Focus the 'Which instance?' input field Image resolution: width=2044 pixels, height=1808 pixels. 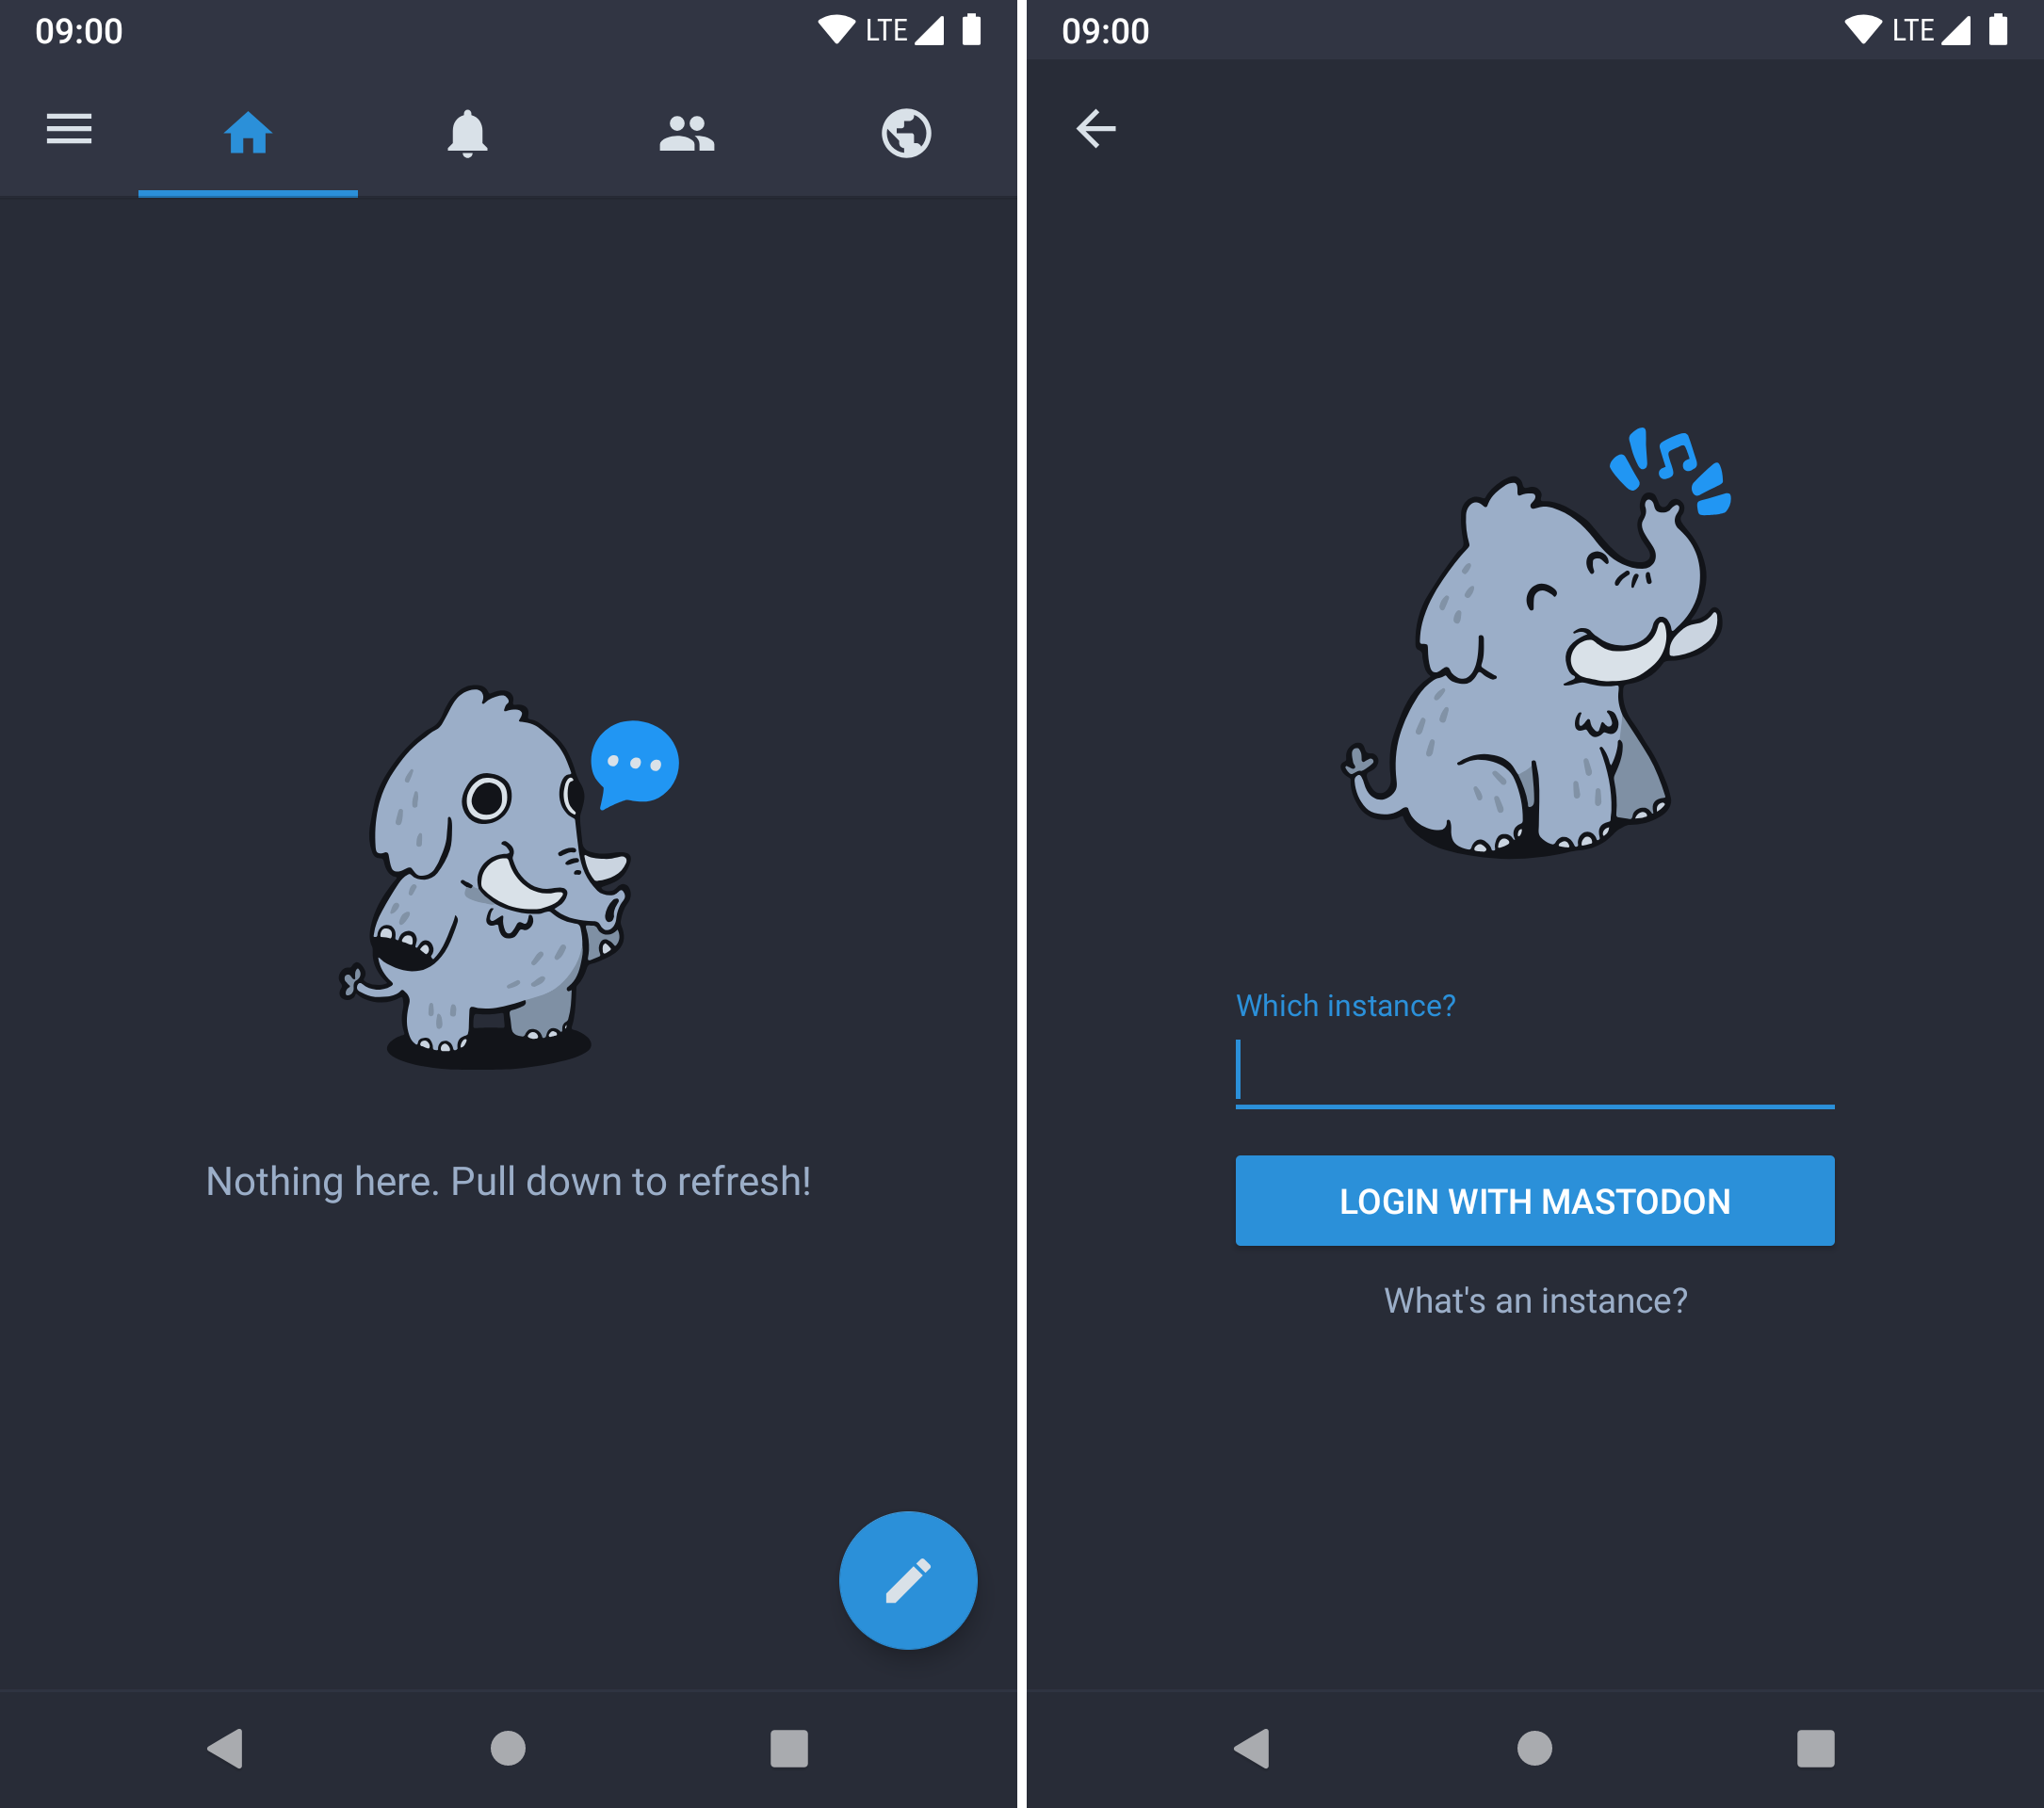pyautogui.click(x=1535, y=1073)
